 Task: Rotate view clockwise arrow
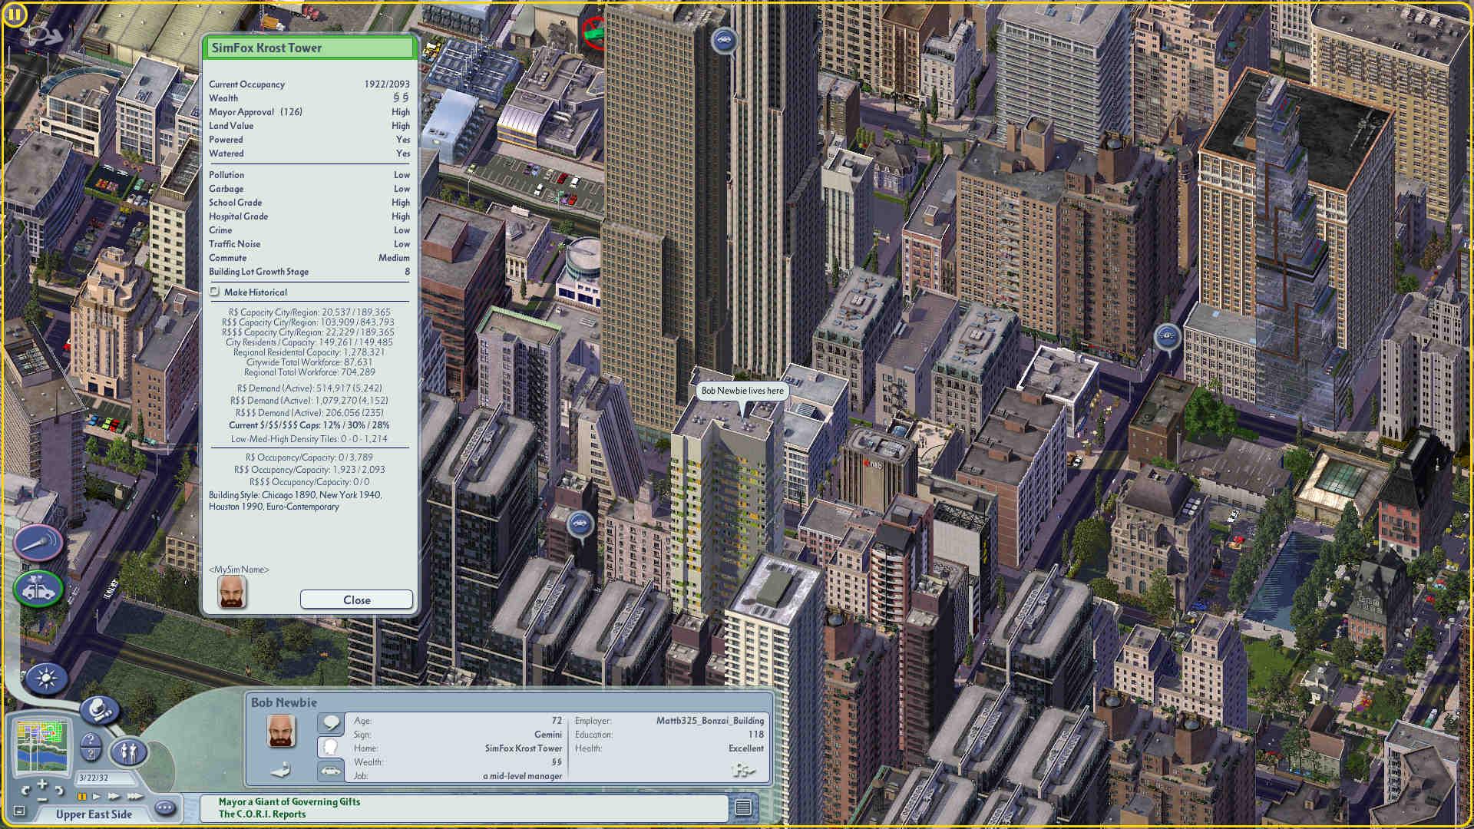pos(58,790)
